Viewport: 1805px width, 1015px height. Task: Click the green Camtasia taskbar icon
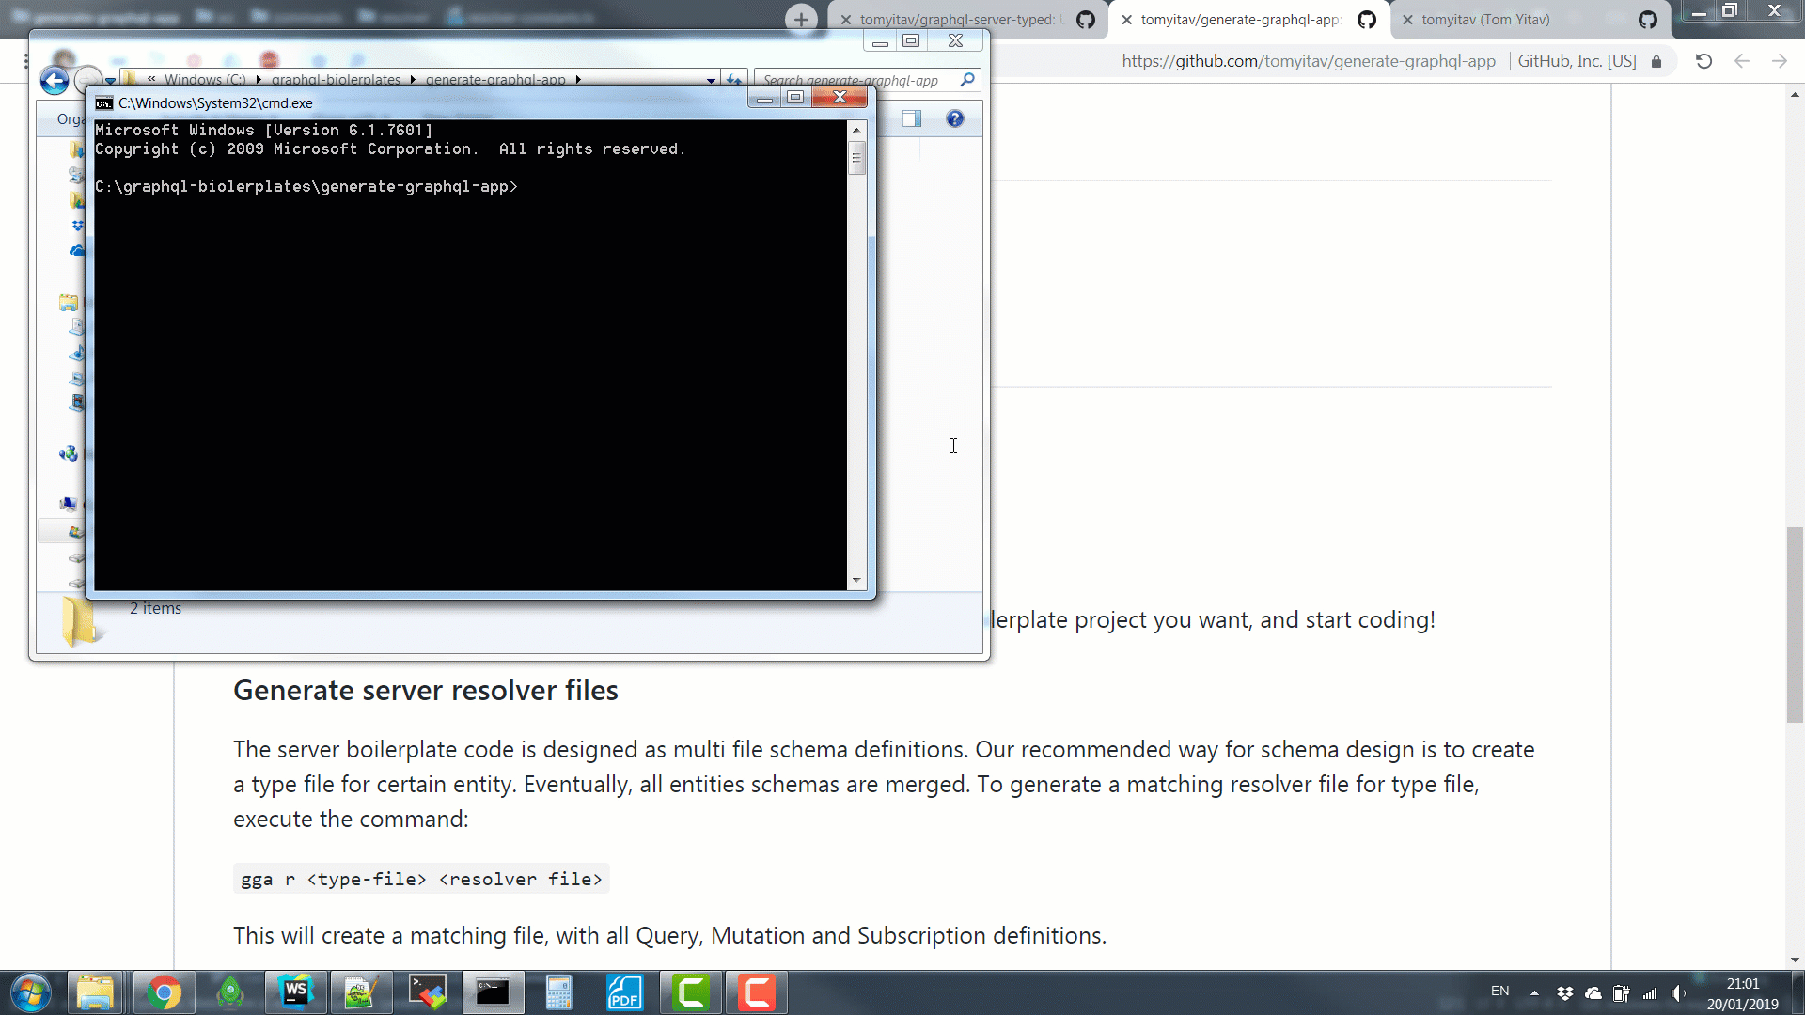click(x=691, y=992)
